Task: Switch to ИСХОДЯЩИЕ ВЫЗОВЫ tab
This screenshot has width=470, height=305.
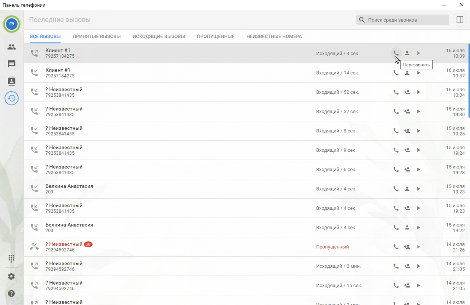Action: coord(159,36)
